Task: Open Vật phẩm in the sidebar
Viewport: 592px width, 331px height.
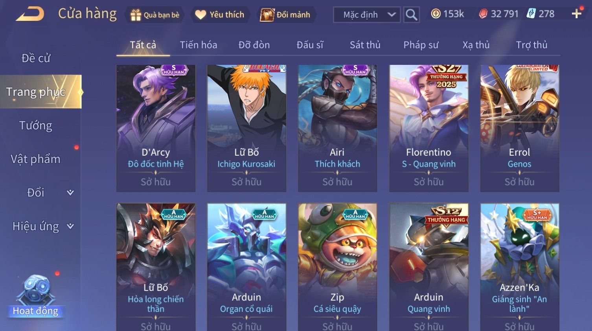Action: click(x=36, y=159)
